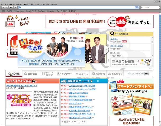Open the ブックマーク menu
Screen dimensions: 161x126
point(34,4)
